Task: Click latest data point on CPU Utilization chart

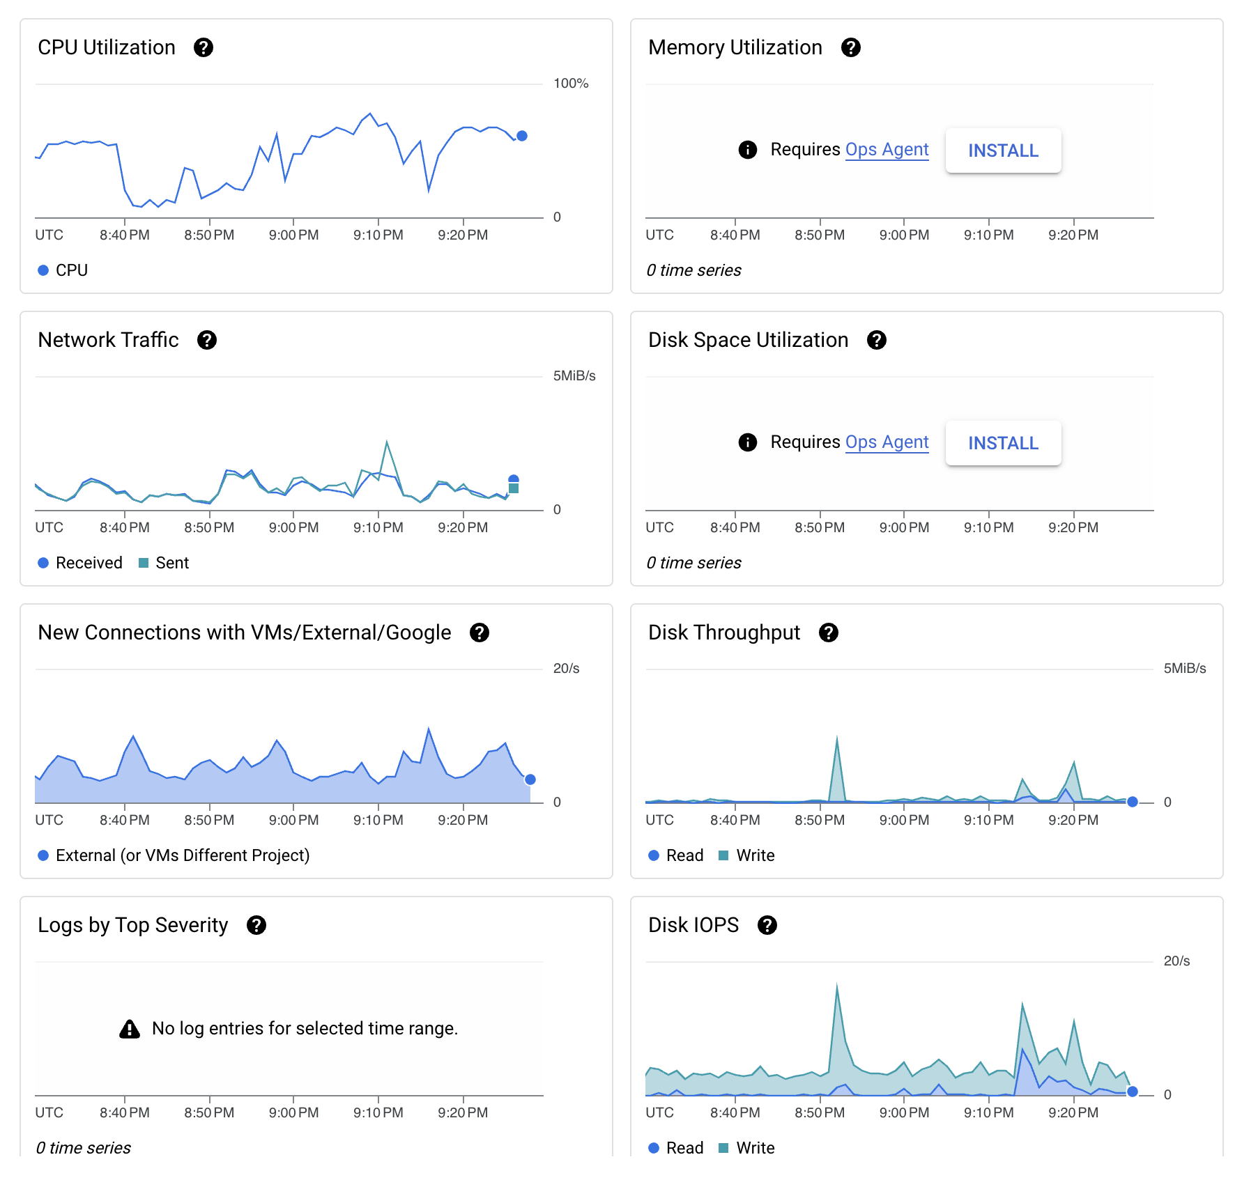Action: [x=521, y=136]
